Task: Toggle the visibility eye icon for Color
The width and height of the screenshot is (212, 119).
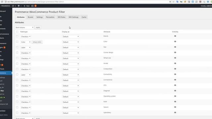Action: point(175,42)
